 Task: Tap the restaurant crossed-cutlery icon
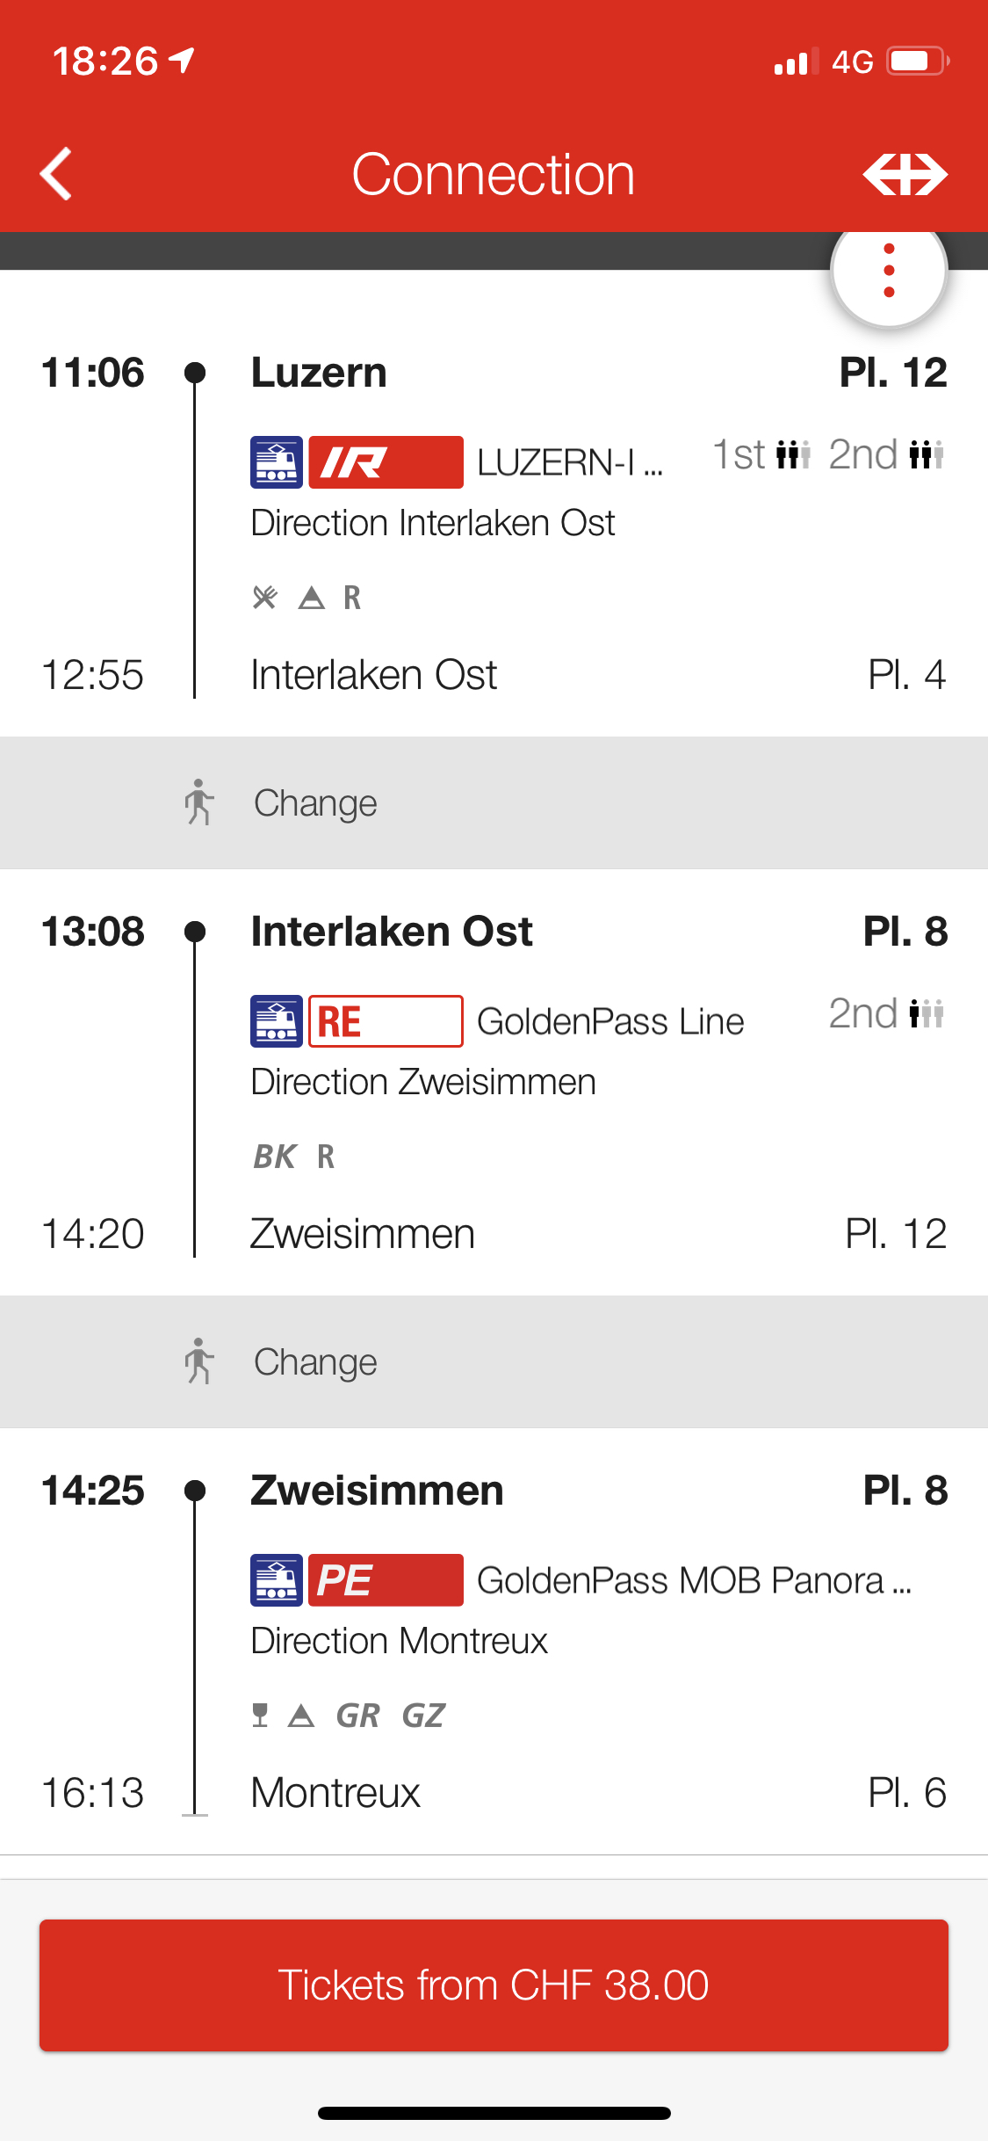(x=264, y=598)
